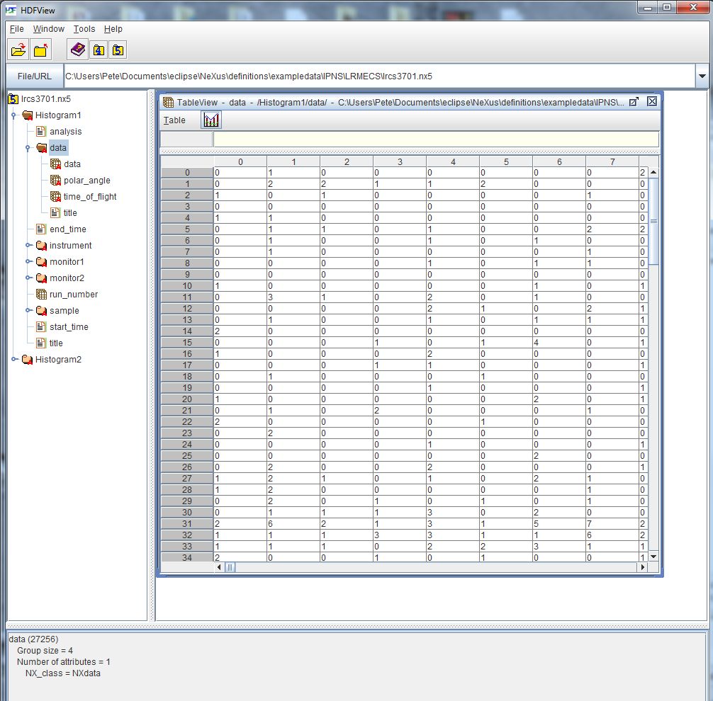Viewport: 713px width, 701px height.
Task: Open the Table menu in TableView
Action: 174,120
